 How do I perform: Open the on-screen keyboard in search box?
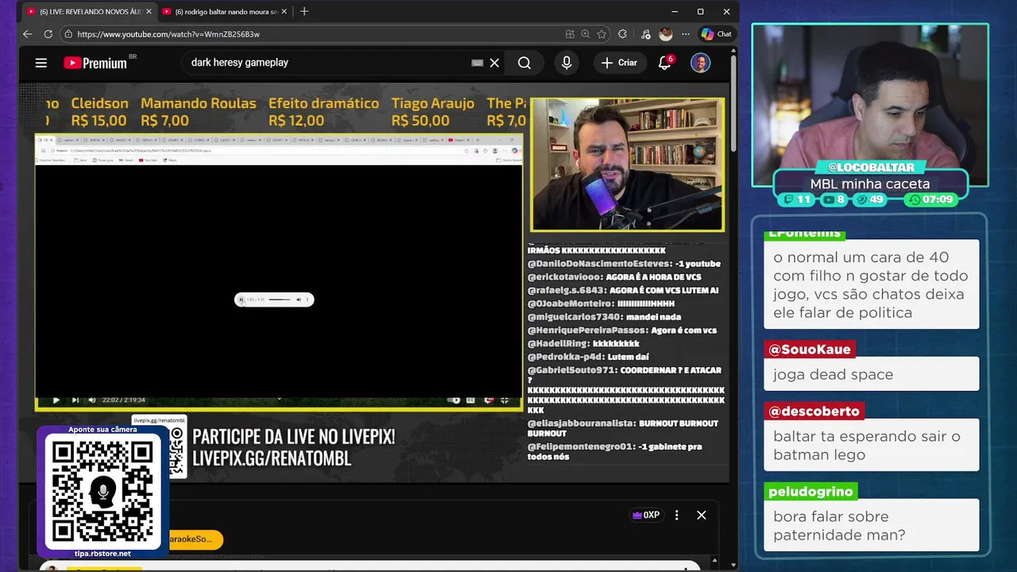477,63
